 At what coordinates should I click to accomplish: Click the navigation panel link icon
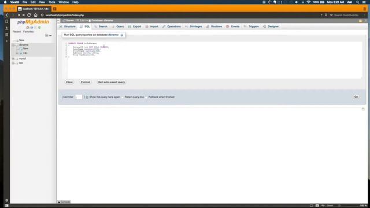pos(50,35)
